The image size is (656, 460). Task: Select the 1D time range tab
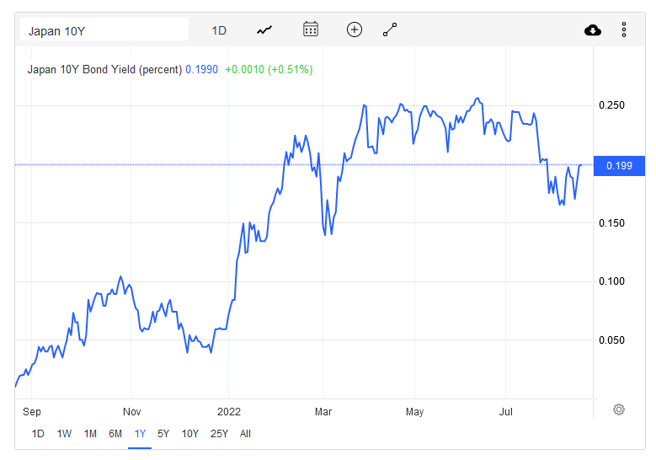(38, 434)
